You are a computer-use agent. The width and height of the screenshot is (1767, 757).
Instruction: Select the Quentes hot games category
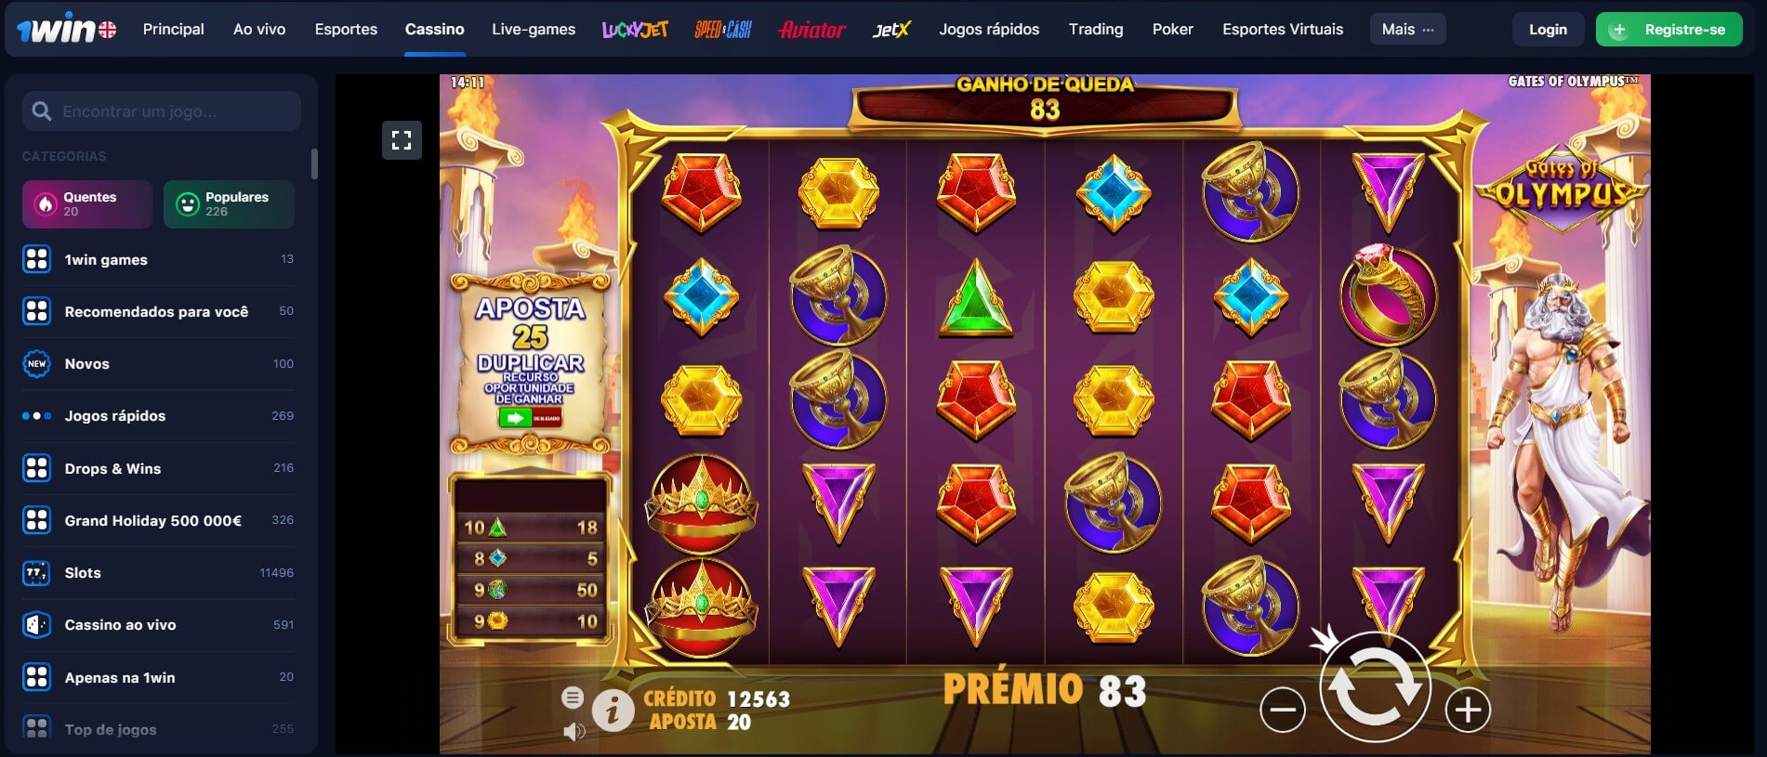(x=87, y=204)
